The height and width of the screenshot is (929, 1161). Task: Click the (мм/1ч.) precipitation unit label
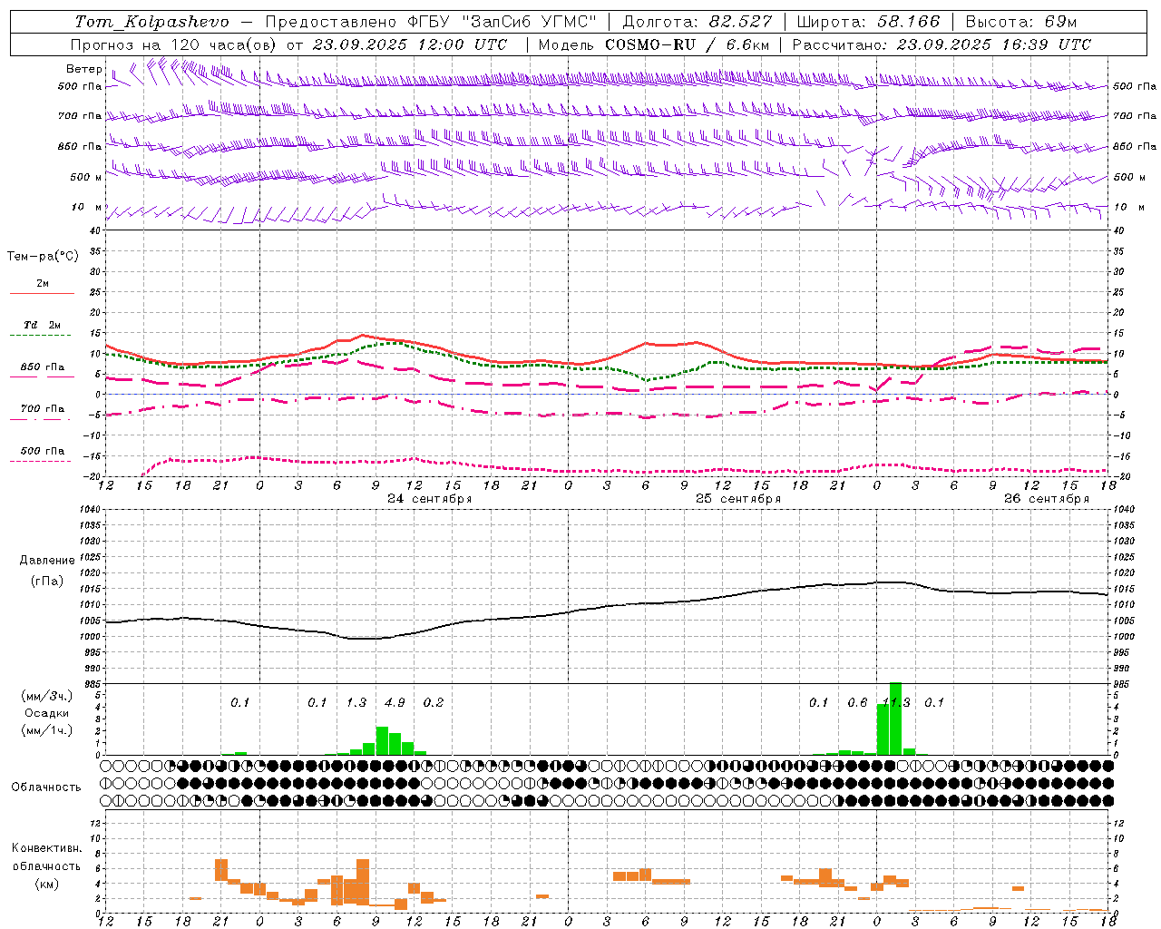pyautogui.click(x=48, y=729)
